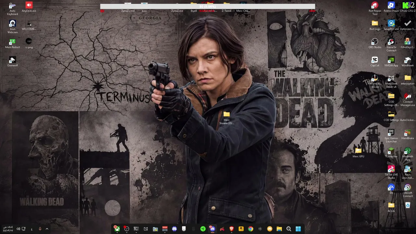Open Iriun Webcam shortcut

point(12,27)
